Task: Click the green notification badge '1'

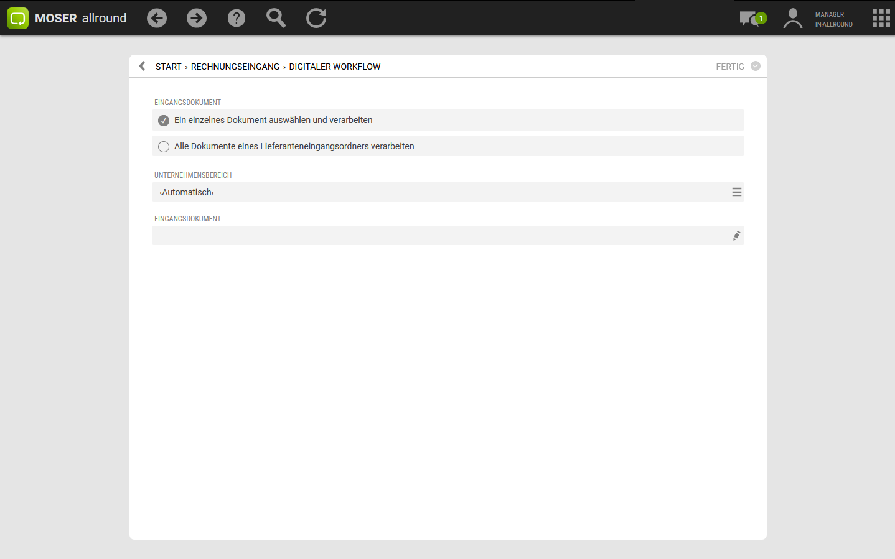Action: (x=761, y=18)
